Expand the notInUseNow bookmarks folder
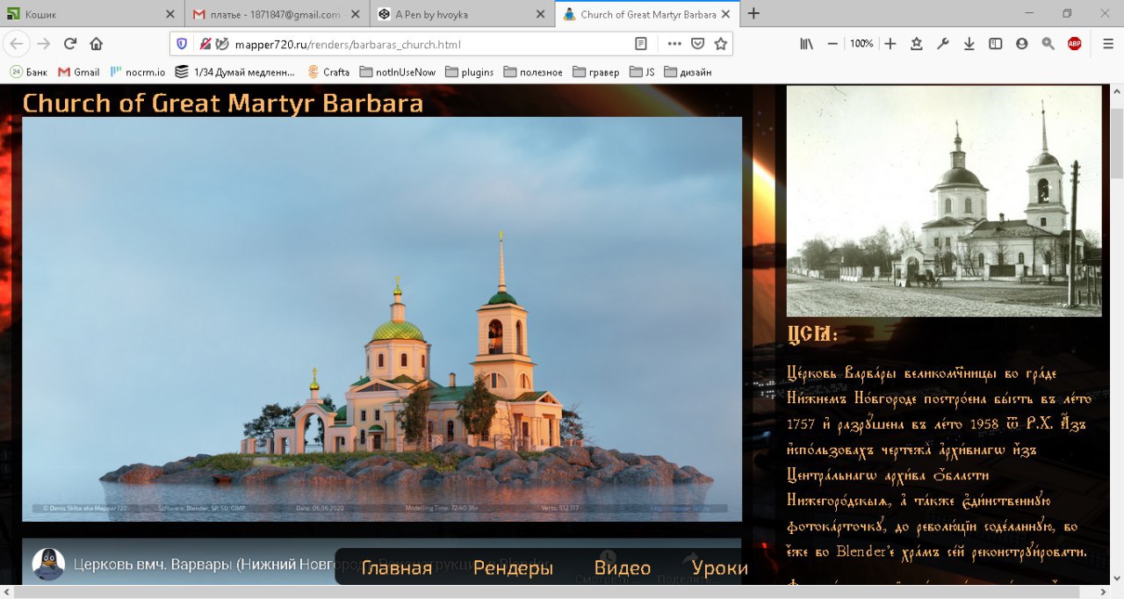This screenshot has width=1124, height=599. [x=397, y=72]
